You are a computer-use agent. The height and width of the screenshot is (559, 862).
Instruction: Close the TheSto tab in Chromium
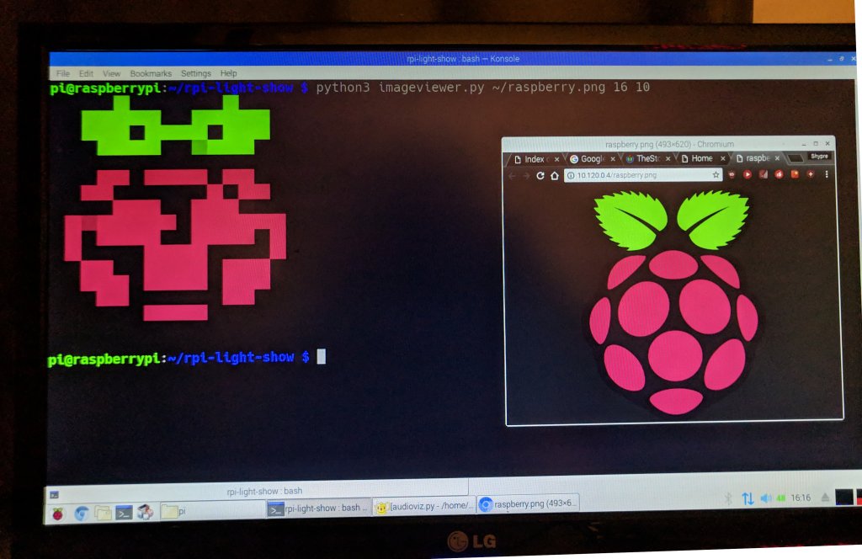(x=668, y=158)
